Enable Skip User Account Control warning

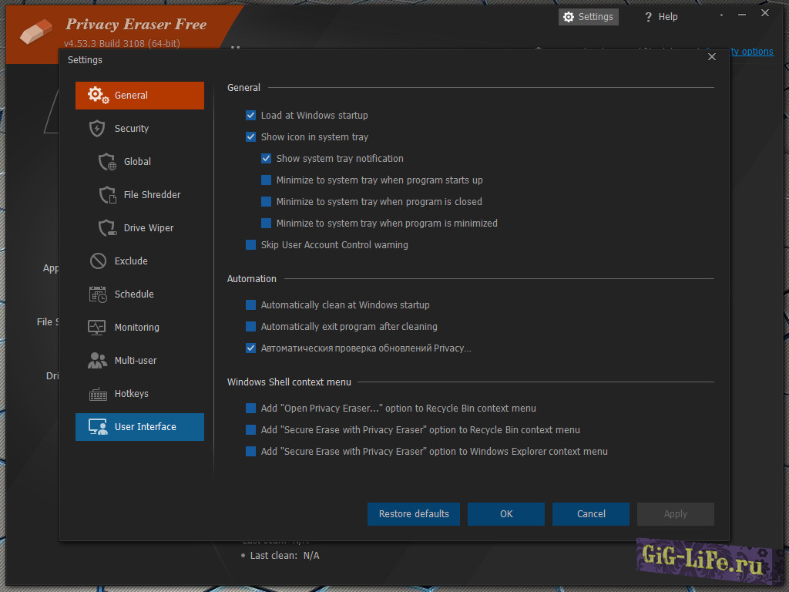250,245
